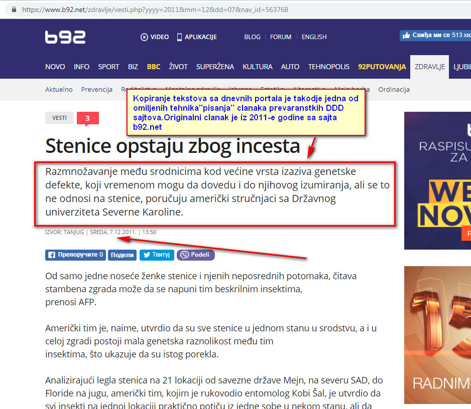The image size is (471, 409).
Task: Open the Prevencija subsection
Action: pyautogui.click(x=97, y=89)
